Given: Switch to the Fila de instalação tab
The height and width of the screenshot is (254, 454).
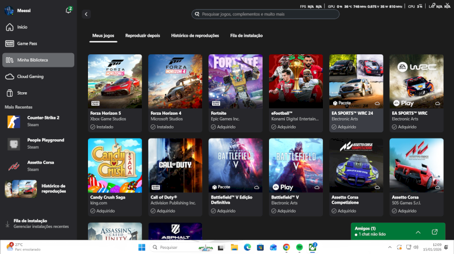Looking at the screenshot, I should point(246,36).
